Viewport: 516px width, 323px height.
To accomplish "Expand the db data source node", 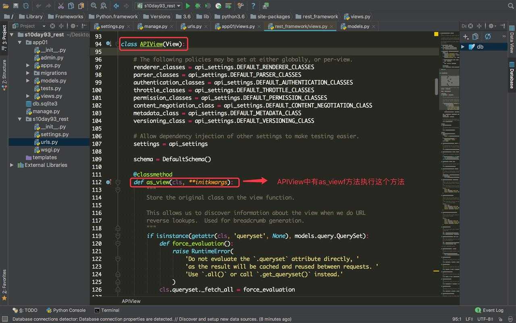I will coord(463,47).
